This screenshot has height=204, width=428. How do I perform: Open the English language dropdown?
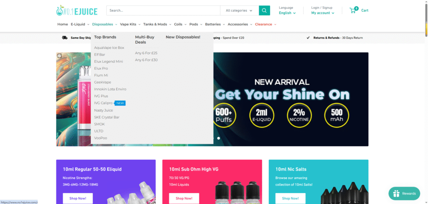tap(287, 13)
